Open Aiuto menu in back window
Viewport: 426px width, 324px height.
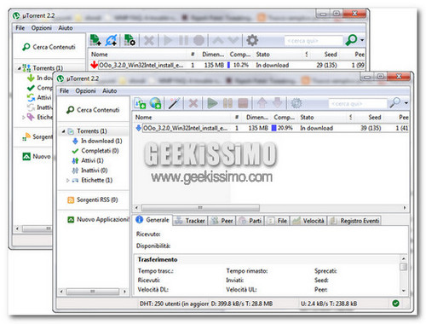click(66, 28)
